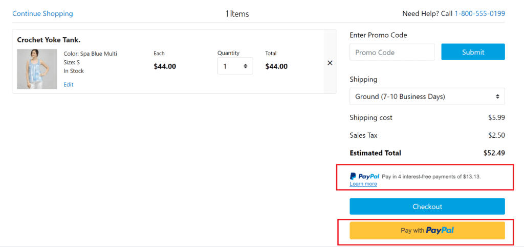Click the 1-800-555-0199 help phone number
This screenshot has width=524, height=247.
click(479, 14)
